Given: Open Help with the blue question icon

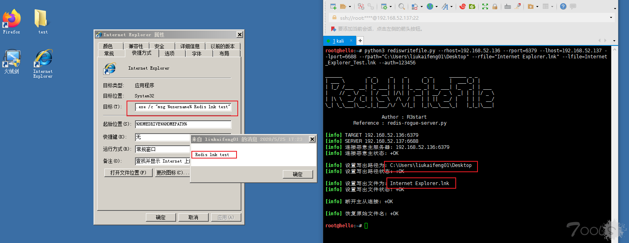Looking at the screenshot, I should [x=563, y=6].
